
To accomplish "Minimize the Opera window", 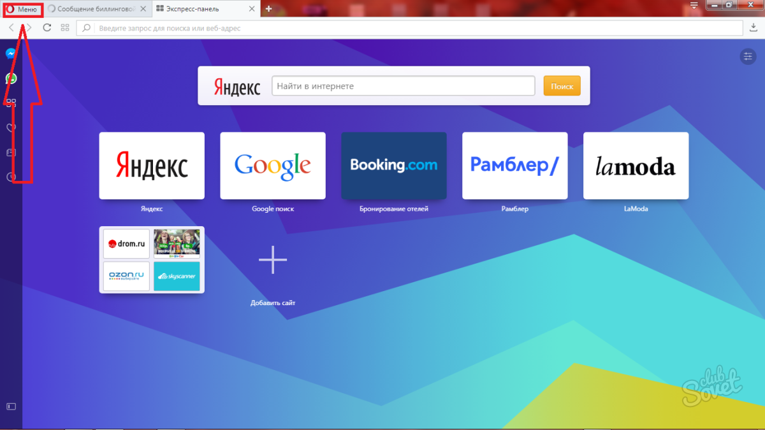I will [x=713, y=4].
